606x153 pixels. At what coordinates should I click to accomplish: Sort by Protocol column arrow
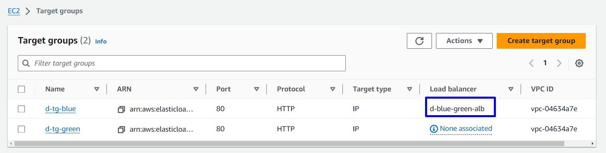click(333, 89)
